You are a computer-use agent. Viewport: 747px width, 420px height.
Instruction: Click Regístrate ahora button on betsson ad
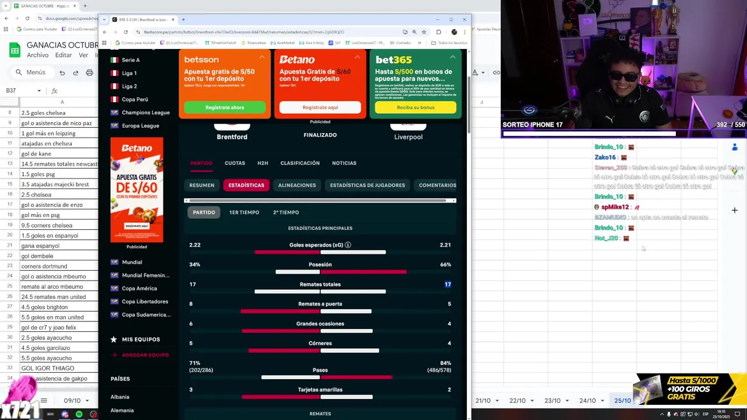[x=225, y=107]
